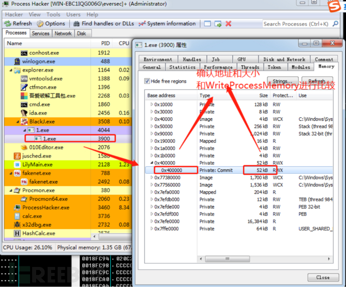Viewport: 346px width, 287px height.
Task: Open the Hacker menu
Action: (x=14, y=15)
